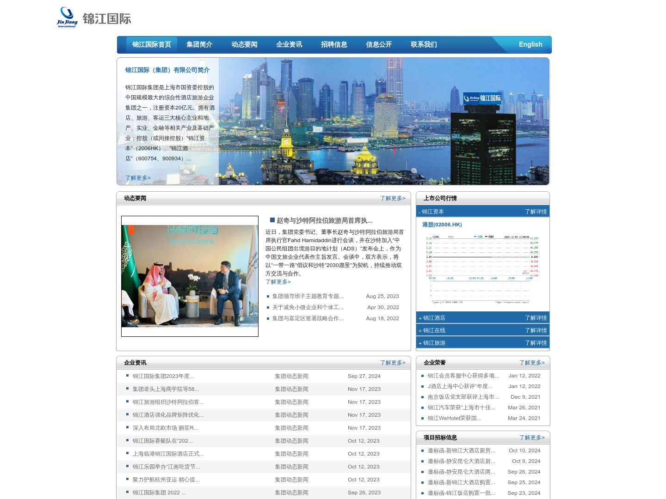Open honor item 南京饭店党支部获评上海市...
Viewport: 666px width, 499px height.
pyautogui.click(x=463, y=397)
